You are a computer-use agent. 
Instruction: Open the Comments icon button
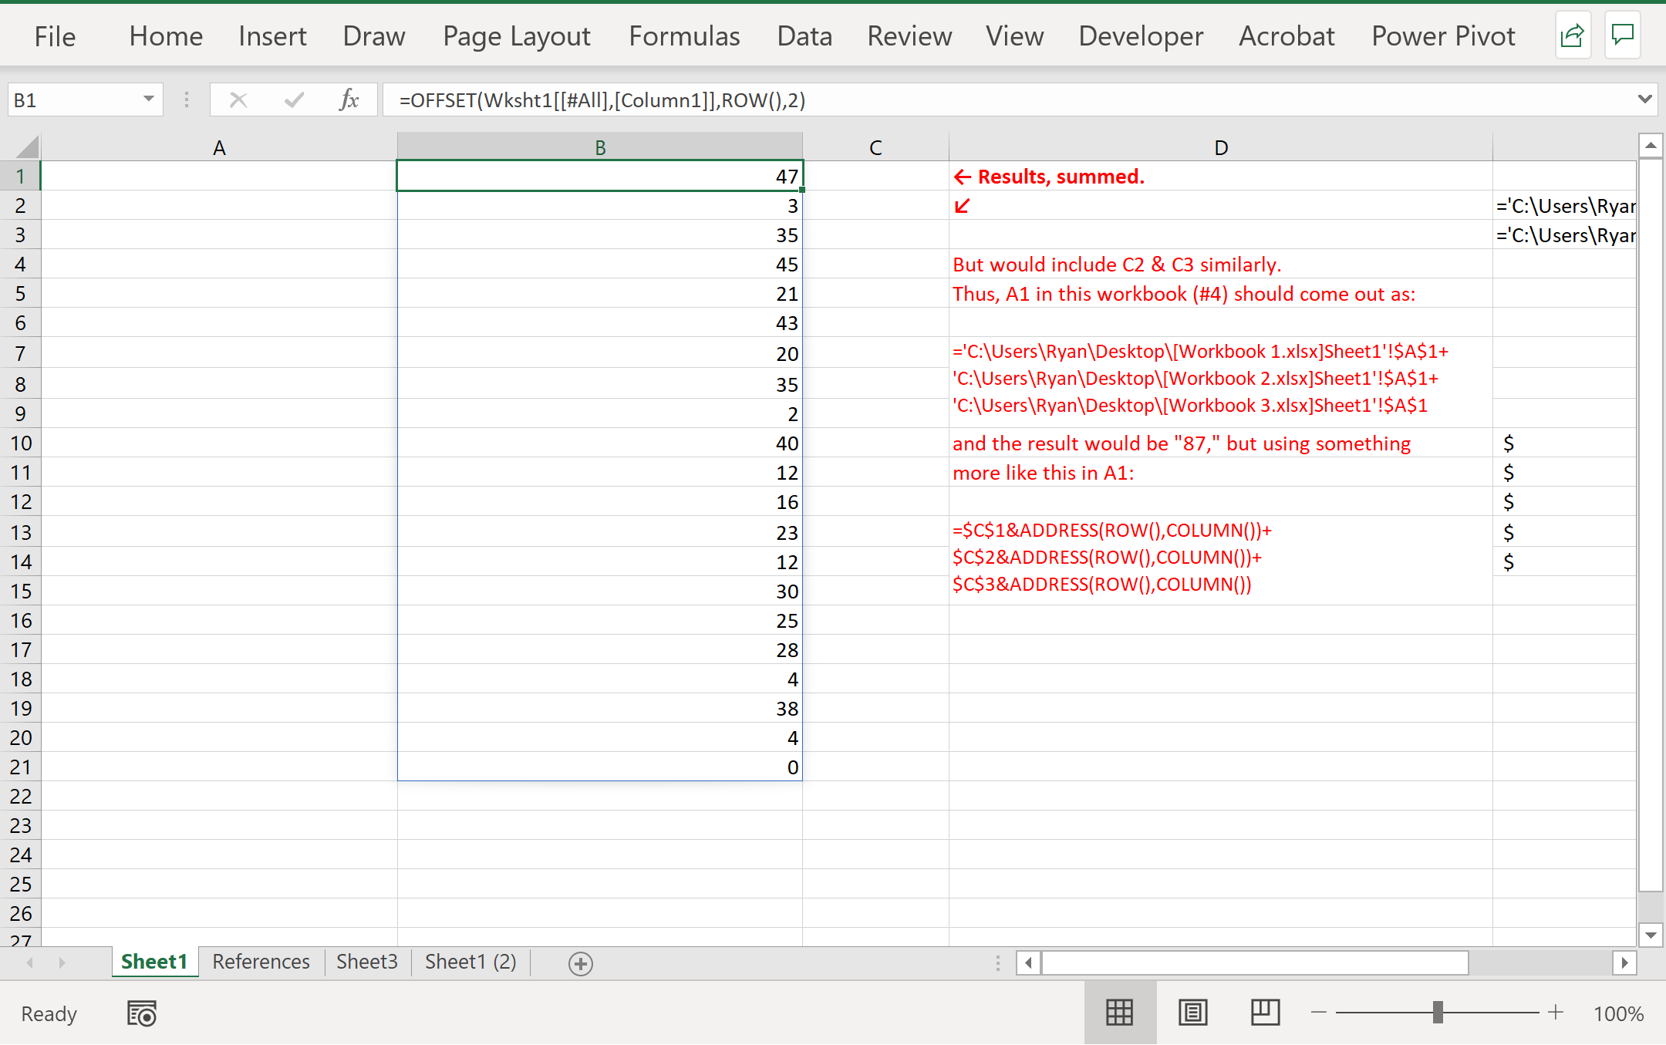click(1623, 35)
